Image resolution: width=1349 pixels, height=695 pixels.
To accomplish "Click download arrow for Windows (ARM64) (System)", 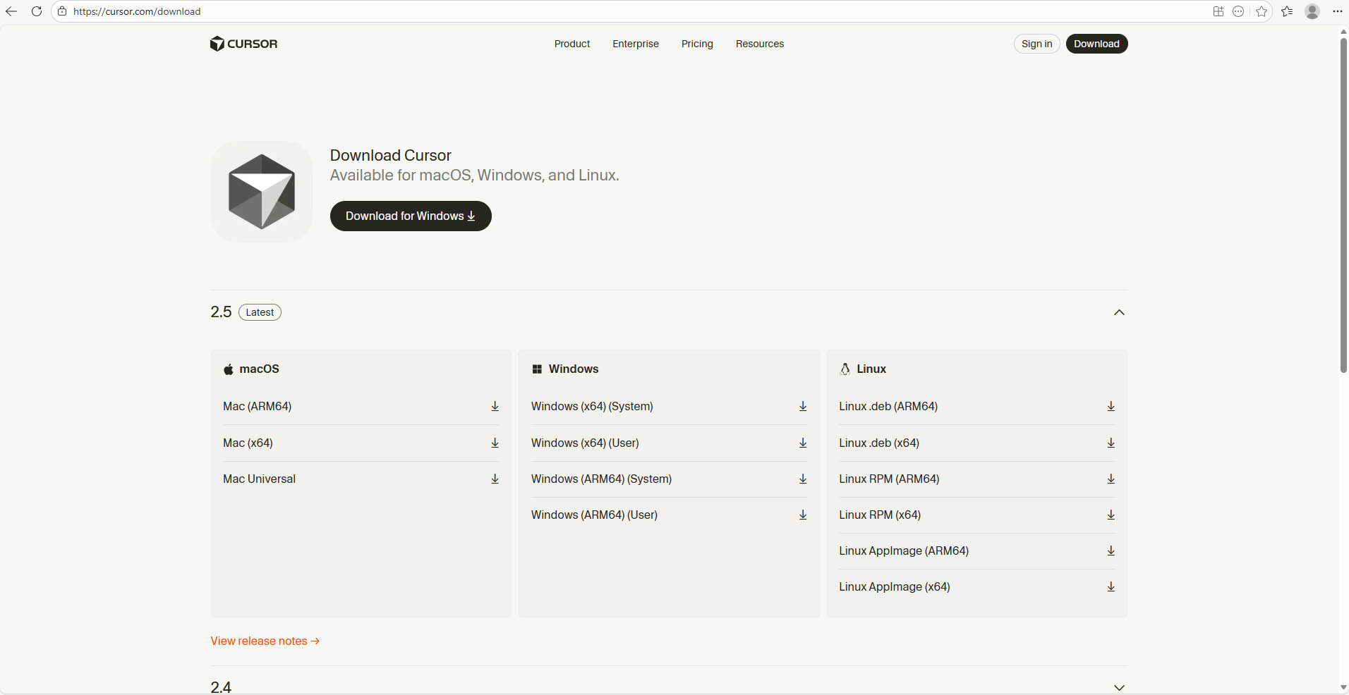I will tap(803, 479).
